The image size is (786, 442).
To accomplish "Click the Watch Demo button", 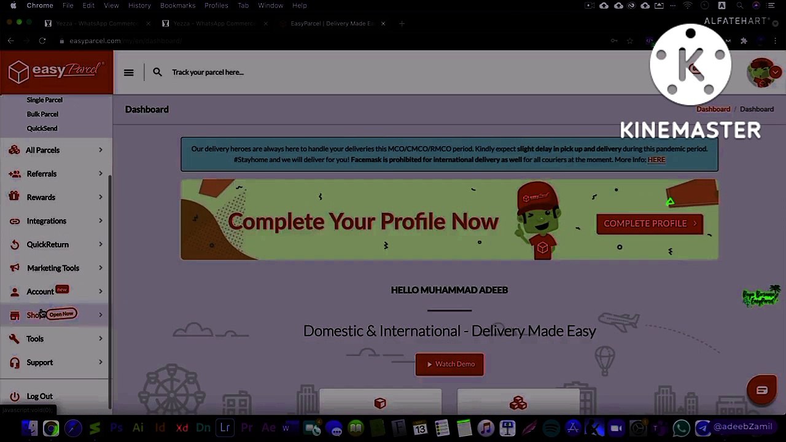I will pyautogui.click(x=449, y=364).
